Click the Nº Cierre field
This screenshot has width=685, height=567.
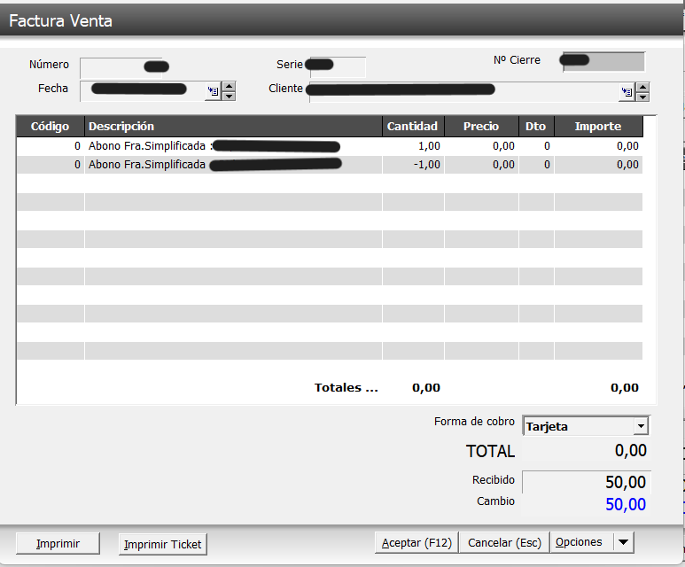(x=603, y=61)
